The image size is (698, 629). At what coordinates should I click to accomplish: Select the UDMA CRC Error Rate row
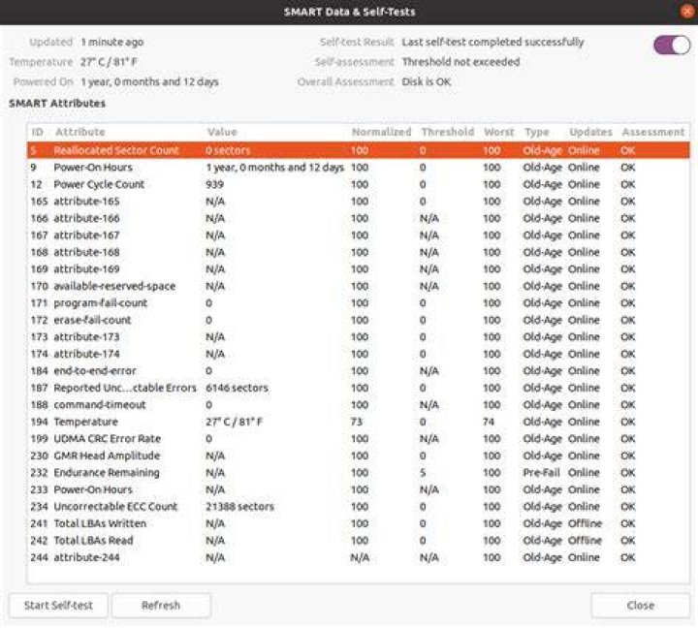click(359, 438)
